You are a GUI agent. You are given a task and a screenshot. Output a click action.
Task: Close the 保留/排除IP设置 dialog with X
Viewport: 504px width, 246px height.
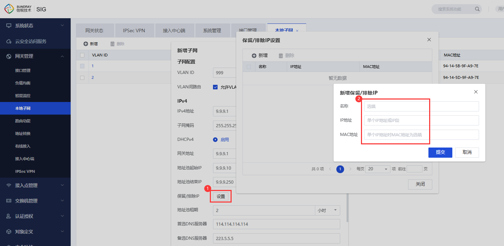(x=429, y=40)
